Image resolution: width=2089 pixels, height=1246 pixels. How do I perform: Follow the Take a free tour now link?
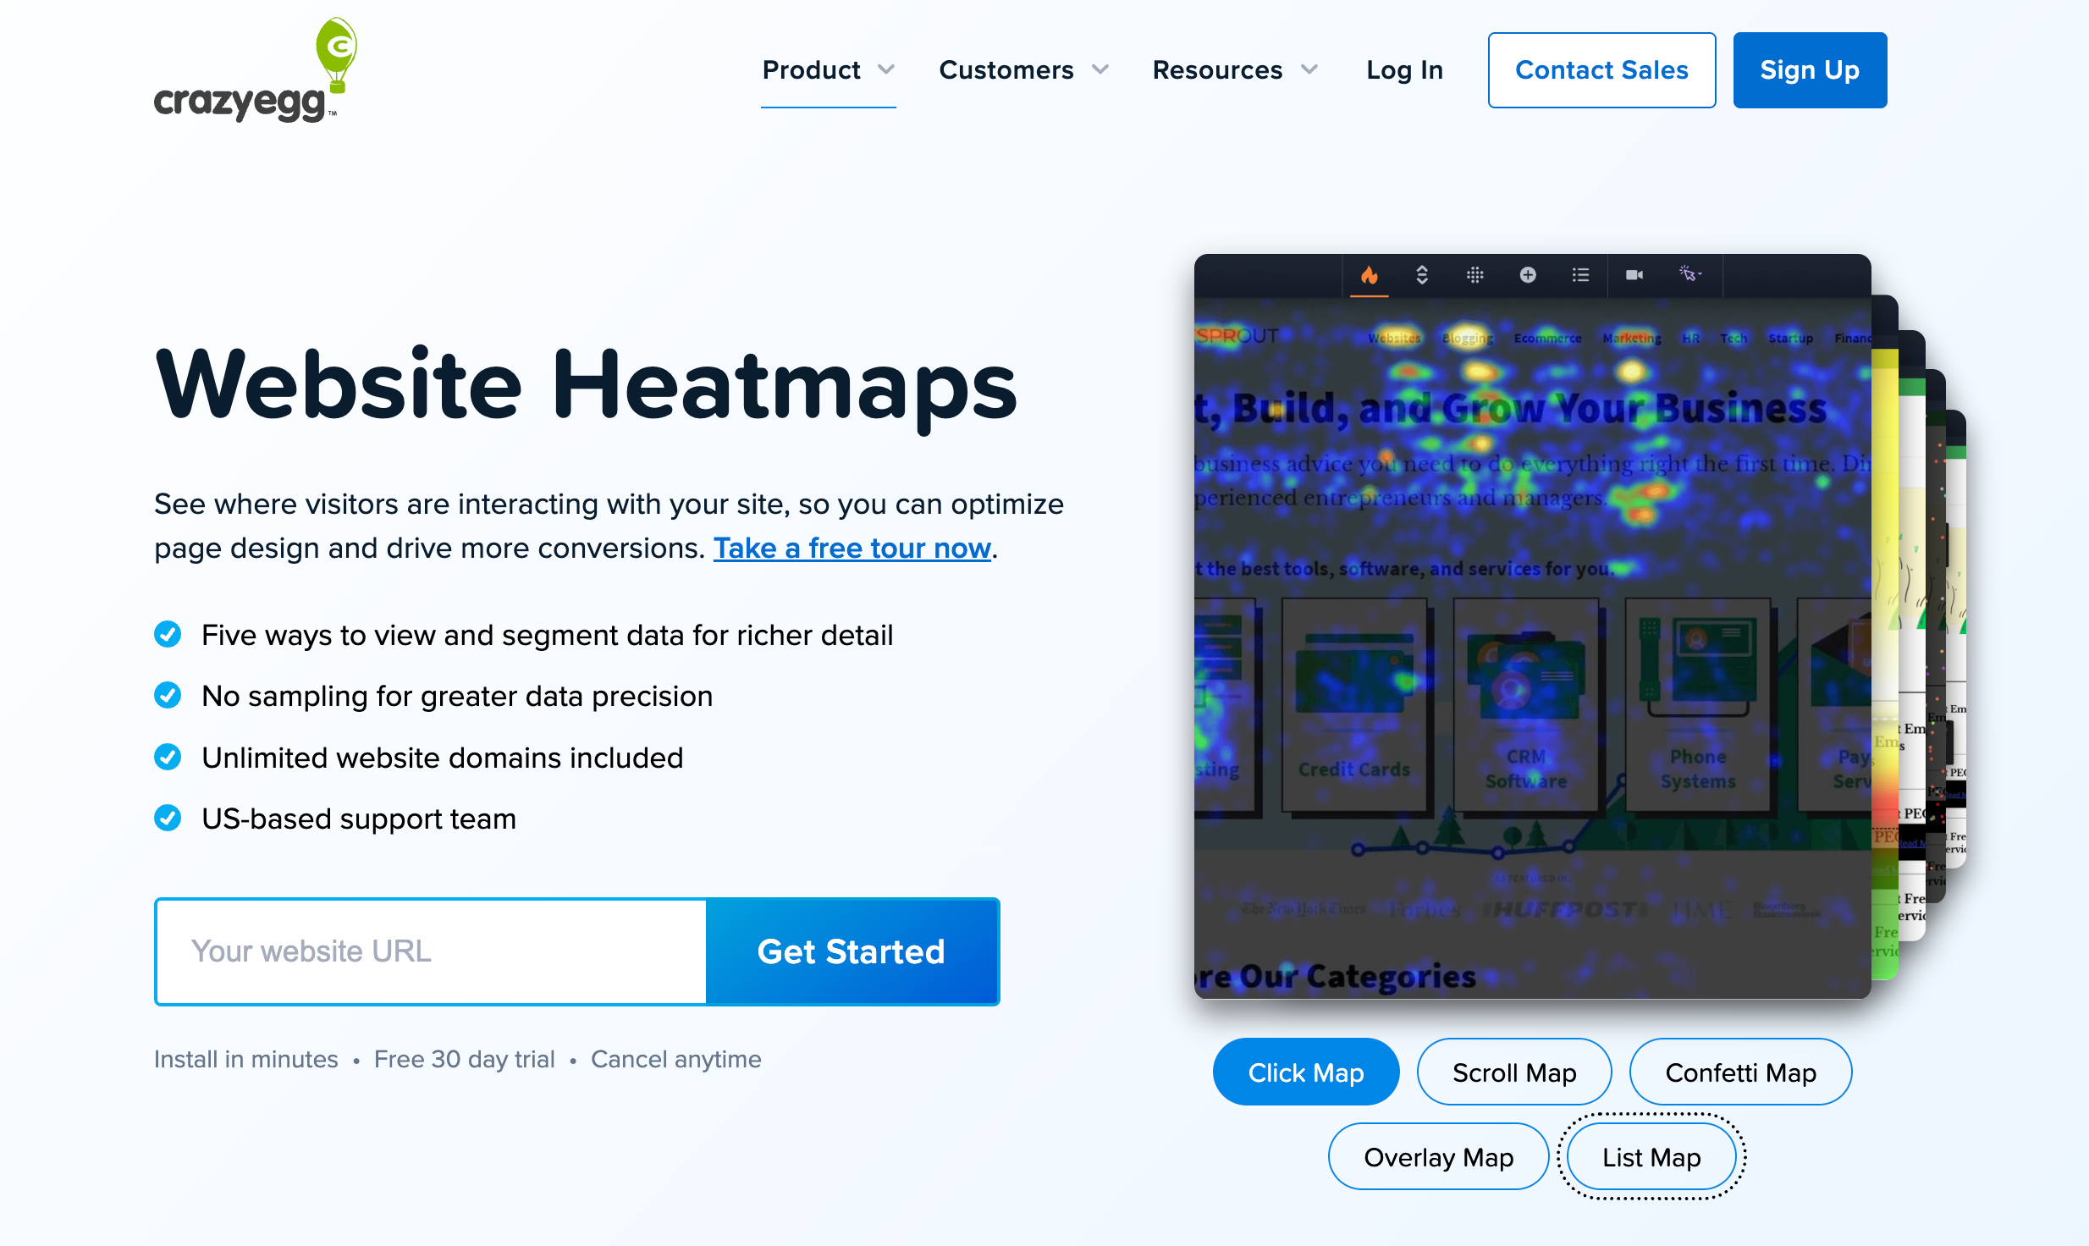[x=852, y=549]
